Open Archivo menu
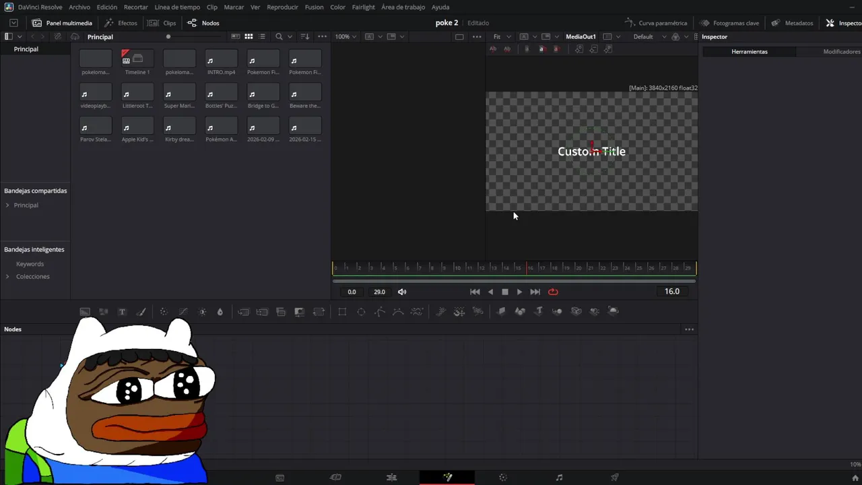This screenshot has width=862, height=485. 79,7
